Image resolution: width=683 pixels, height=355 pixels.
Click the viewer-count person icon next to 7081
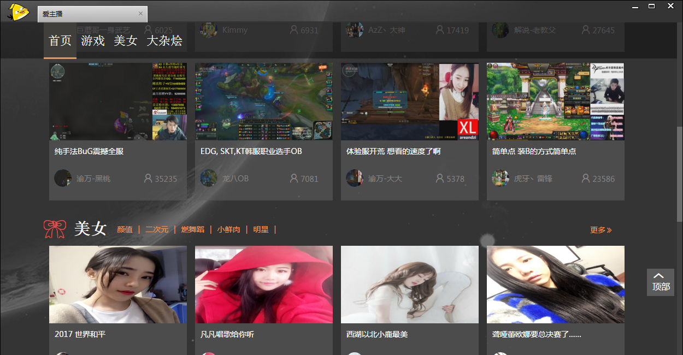(x=293, y=178)
